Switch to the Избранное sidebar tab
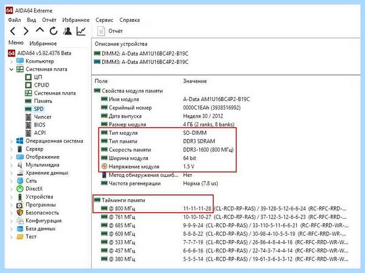 (43, 43)
